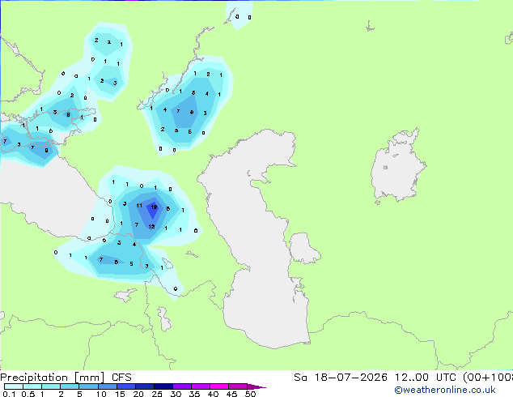
Task: Click the "Sa" weekday label
Action: (300, 378)
